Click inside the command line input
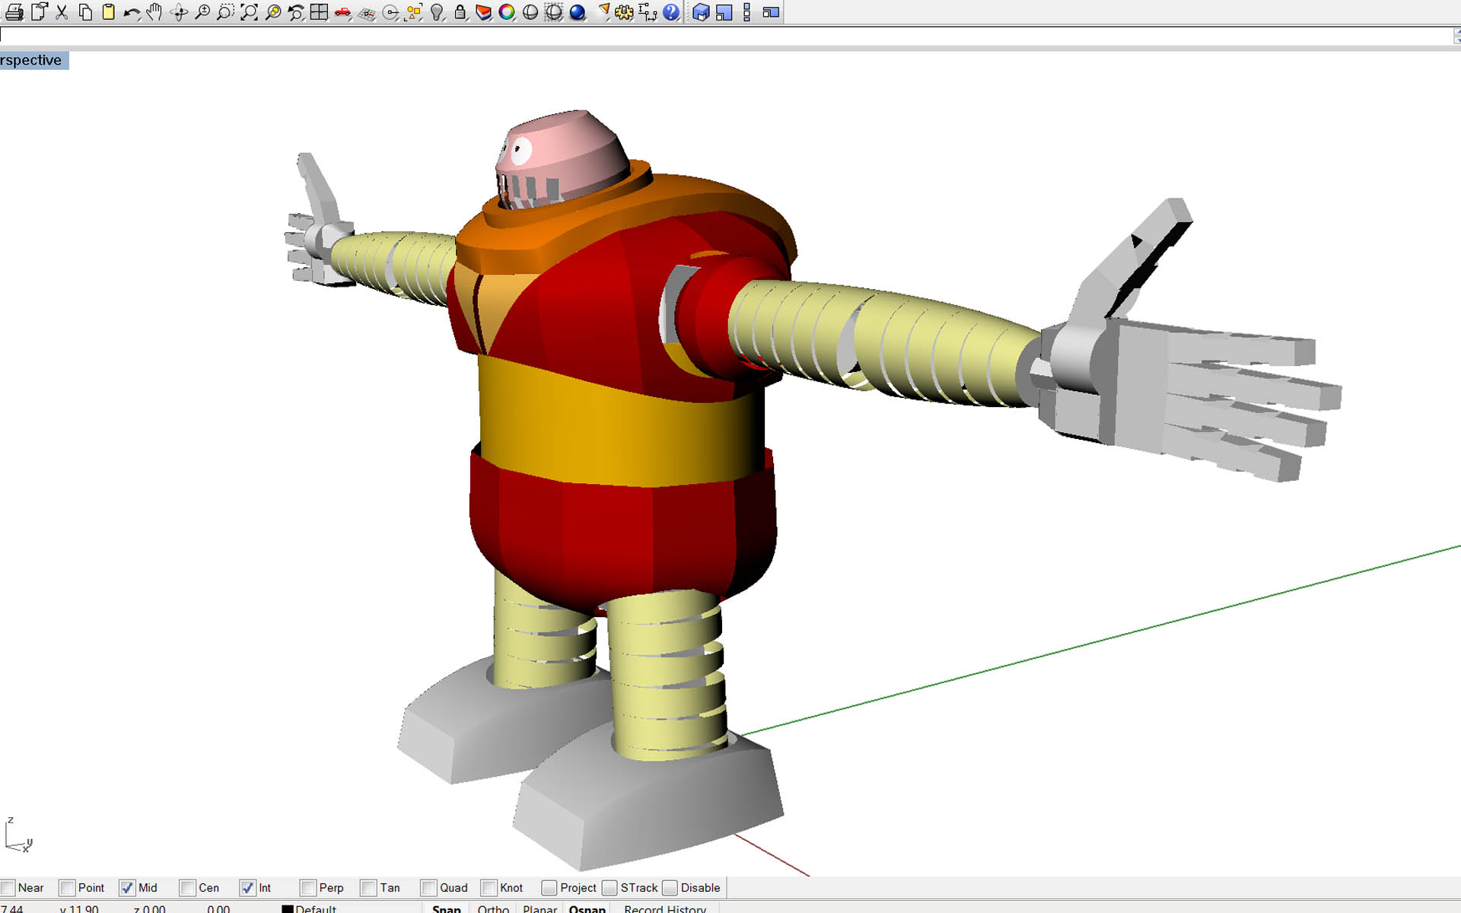Image resolution: width=1461 pixels, height=913 pixels. point(727,35)
